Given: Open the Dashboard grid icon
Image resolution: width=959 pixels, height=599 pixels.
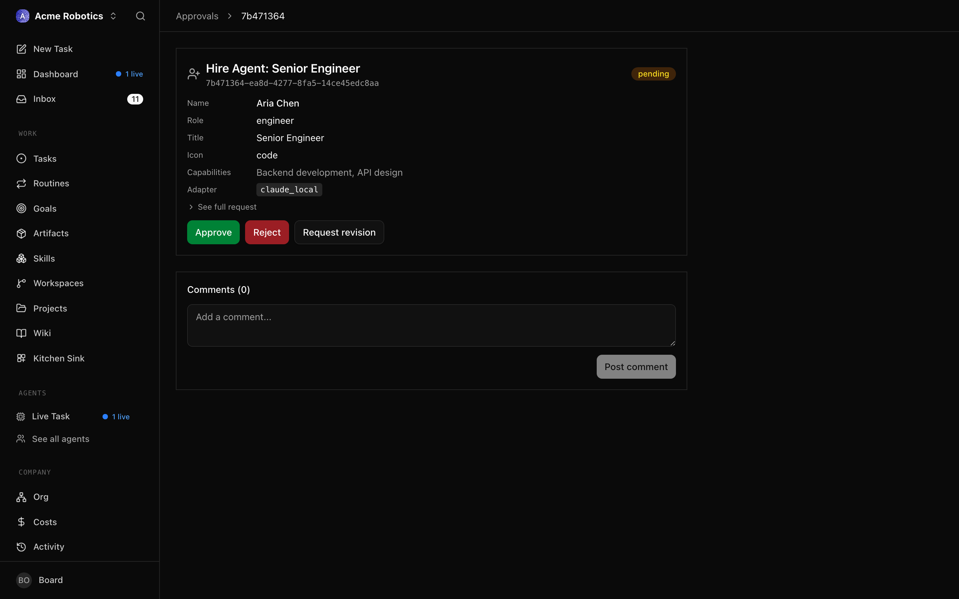Looking at the screenshot, I should [x=21, y=74].
